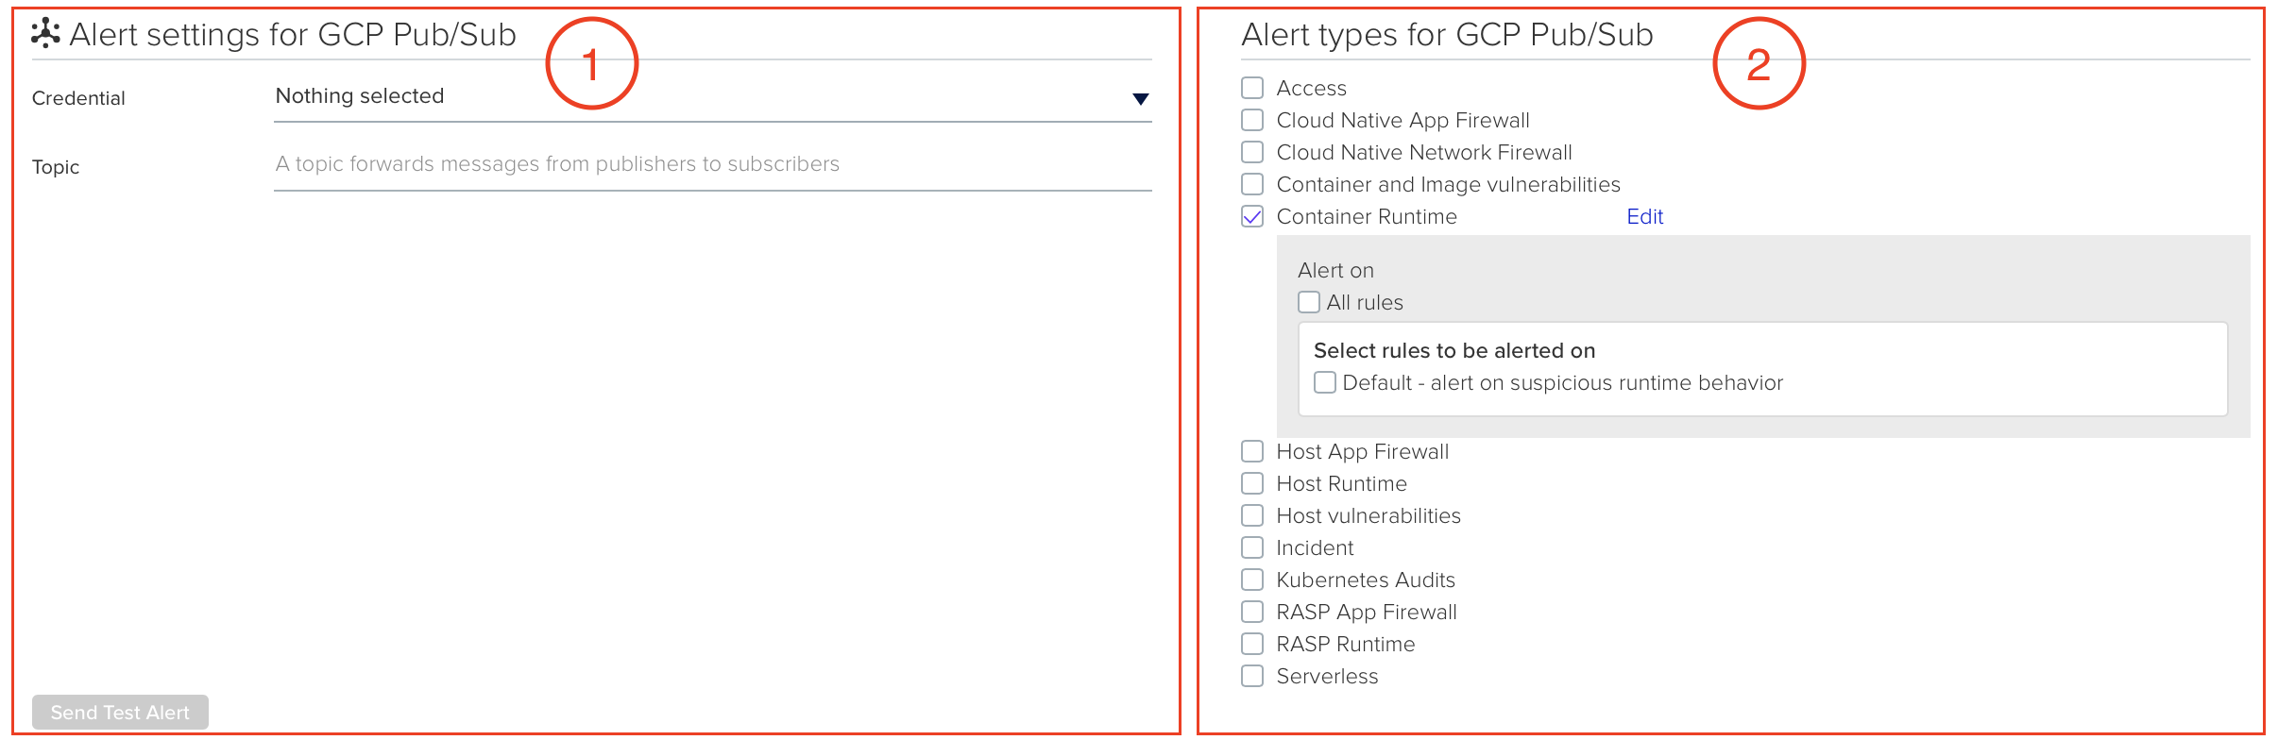The image size is (2278, 740).
Task: Click the 'Credential' field label
Action: pos(78,98)
